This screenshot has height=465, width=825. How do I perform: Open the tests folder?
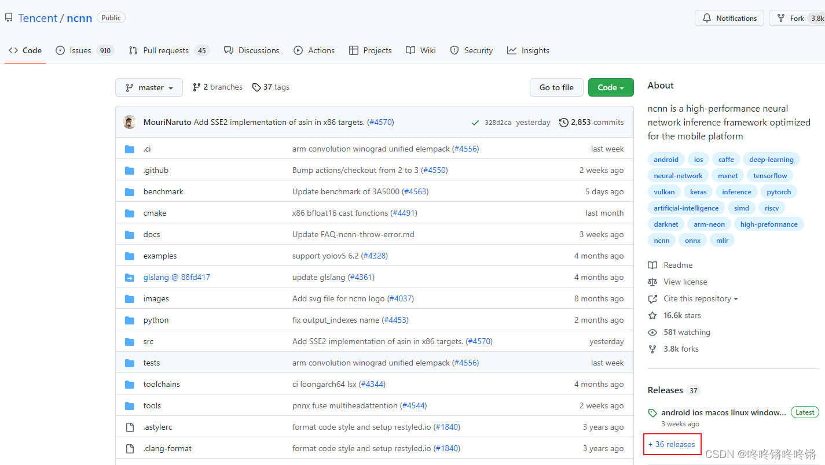152,363
